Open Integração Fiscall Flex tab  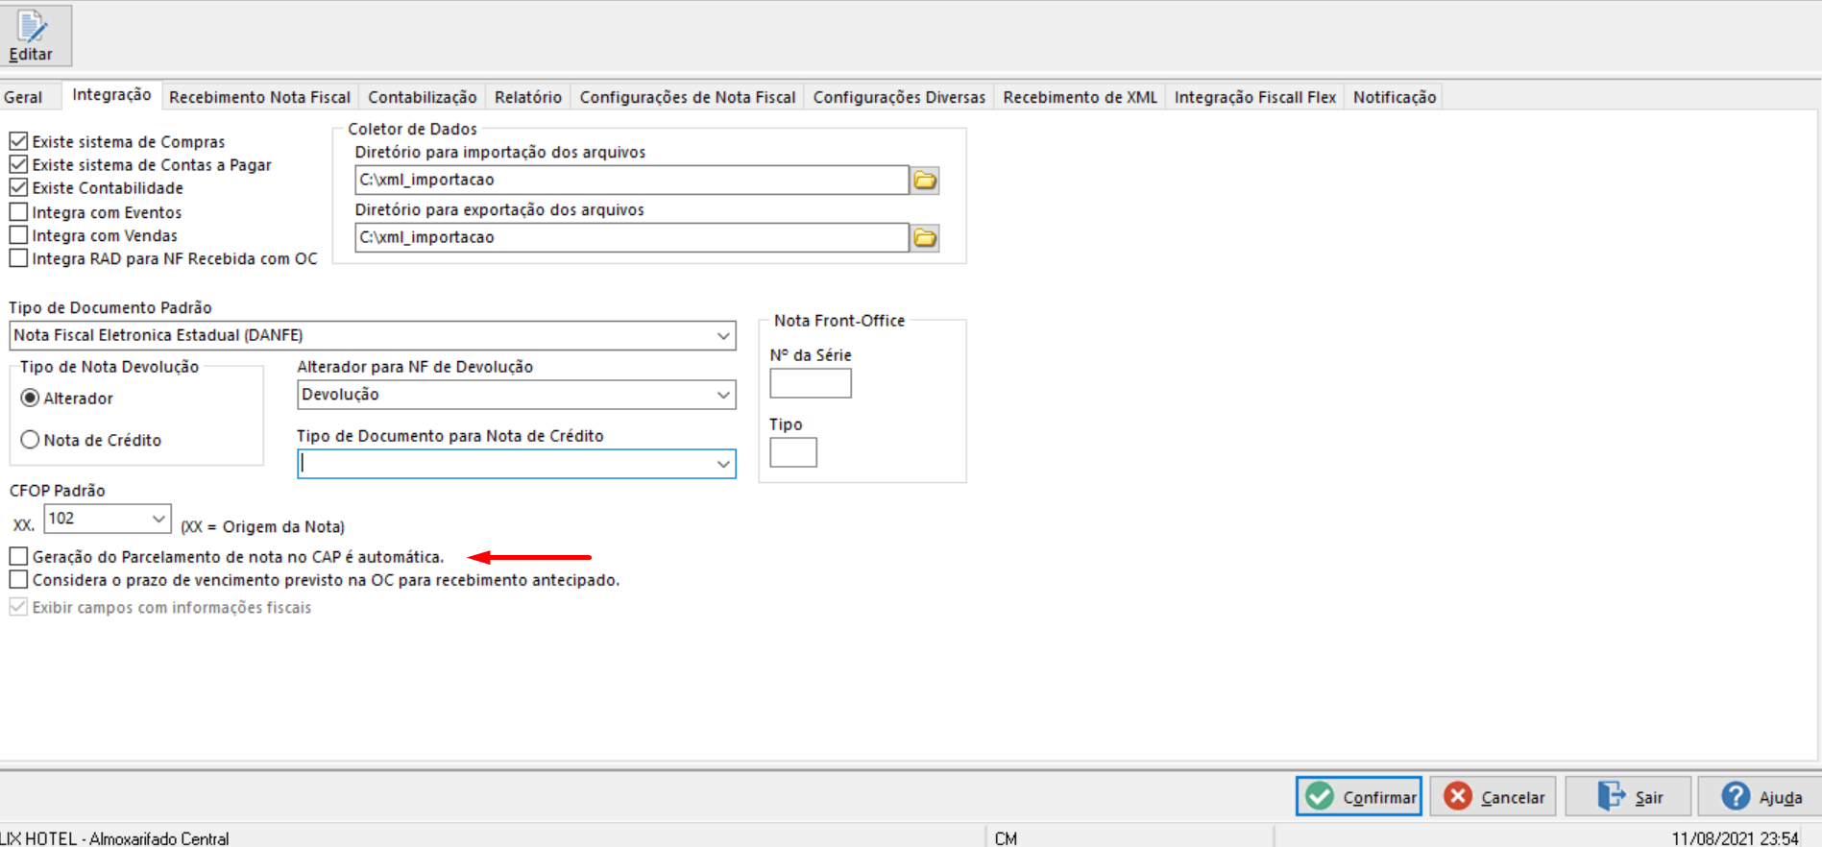(1254, 97)
